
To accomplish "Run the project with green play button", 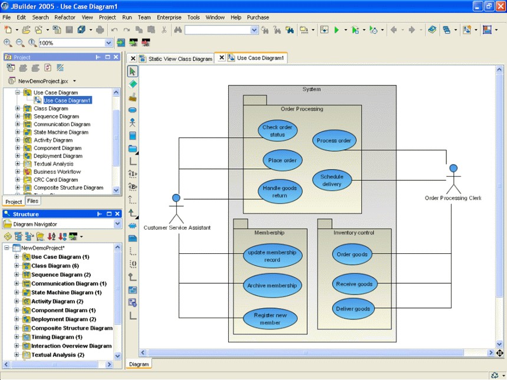I will pos(336,29).
